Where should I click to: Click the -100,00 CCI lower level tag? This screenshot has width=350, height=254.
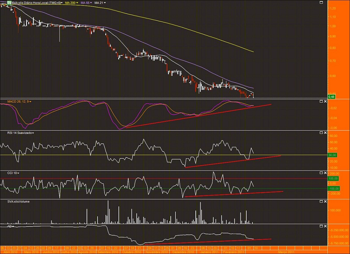click(334, 189)
